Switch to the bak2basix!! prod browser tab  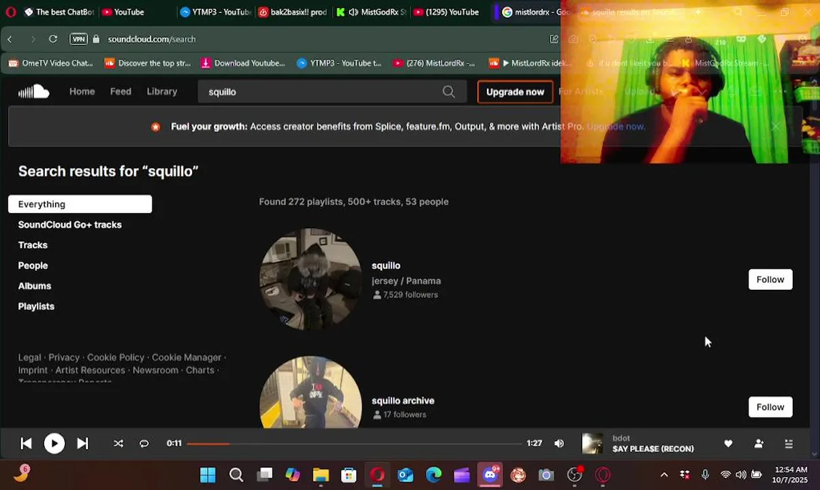click(x=294, y=12)
